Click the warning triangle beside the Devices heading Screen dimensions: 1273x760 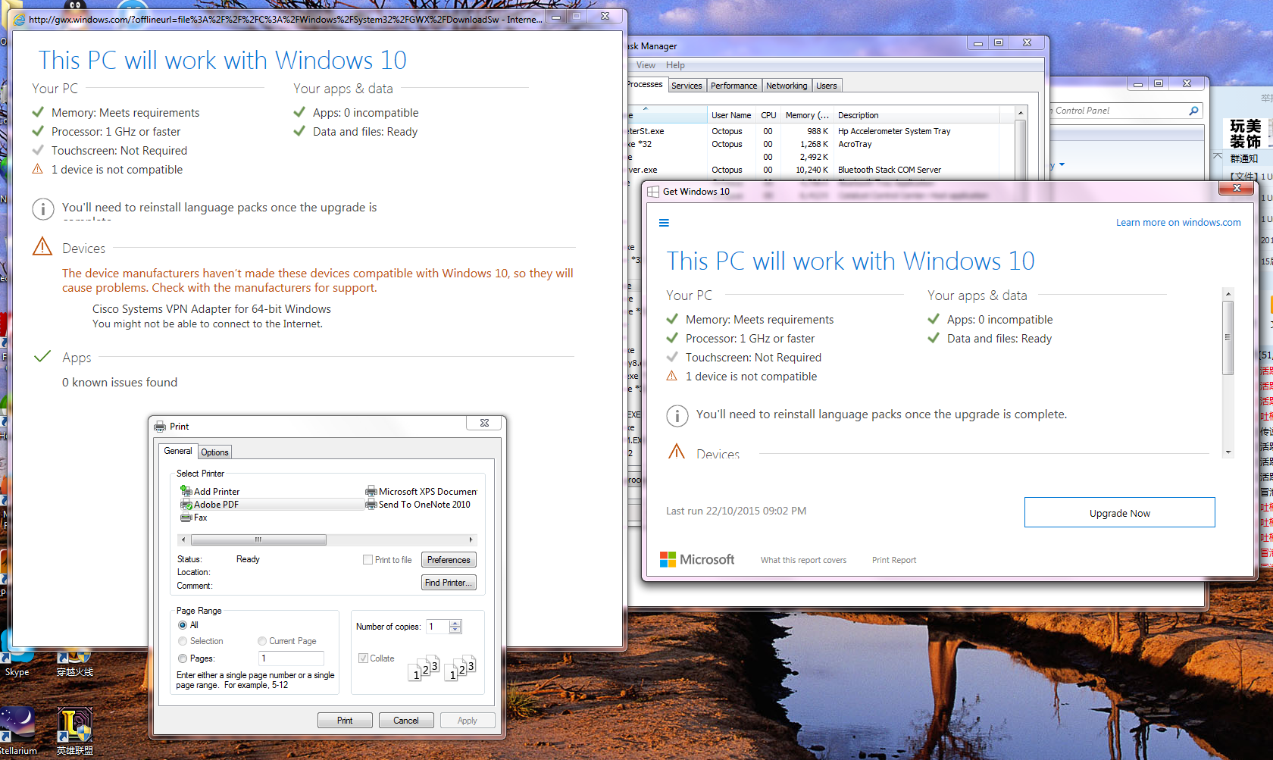point(42,246)
